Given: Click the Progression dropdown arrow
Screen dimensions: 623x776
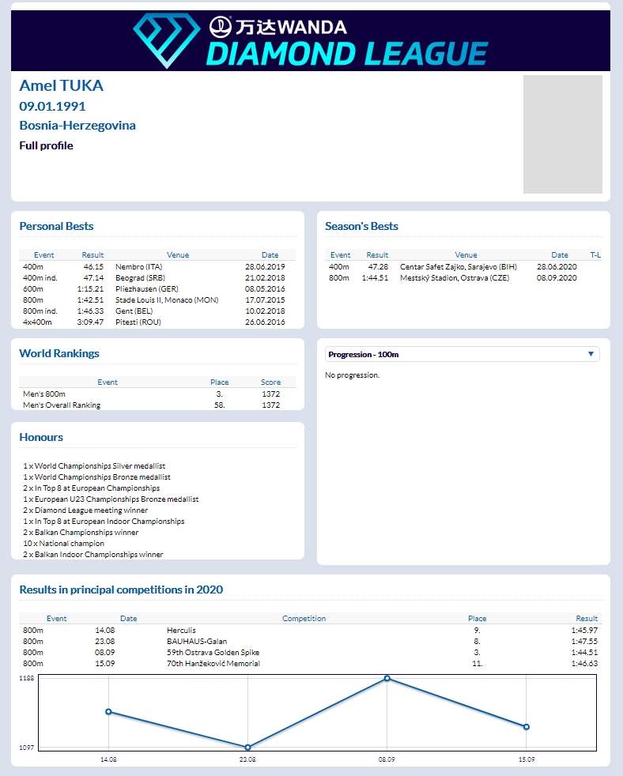Looking at the screenshot, I should [x=591, y=355].
